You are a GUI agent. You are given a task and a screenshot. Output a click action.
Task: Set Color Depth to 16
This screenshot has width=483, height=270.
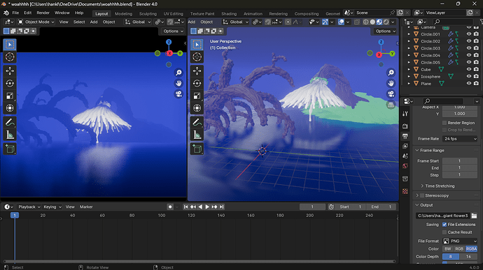[468, 257]
